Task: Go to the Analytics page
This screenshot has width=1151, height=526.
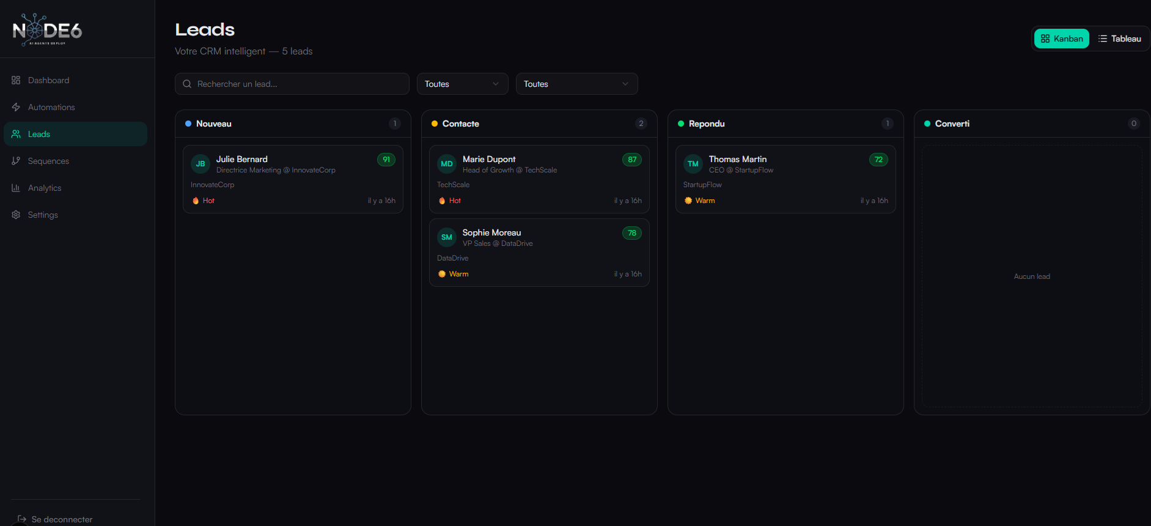Action: [45, 188]
